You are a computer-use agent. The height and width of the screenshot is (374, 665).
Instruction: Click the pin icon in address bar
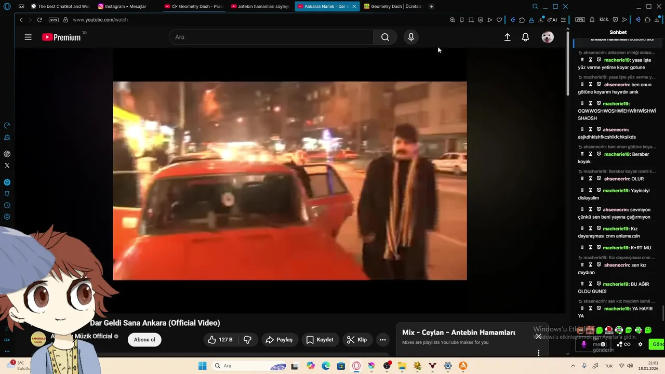[x=462, y=20]
